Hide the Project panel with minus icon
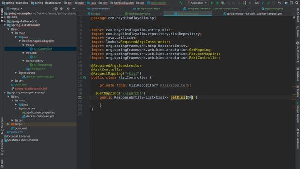This screenshot has height=169, width=300. point(74,8)
